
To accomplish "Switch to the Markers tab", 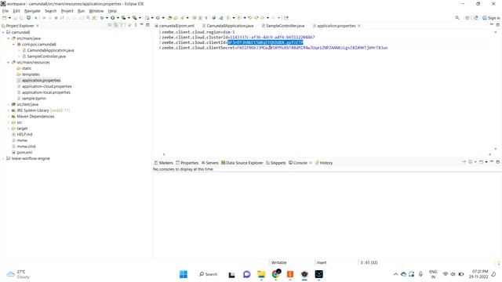I will (x=164, y=163).
